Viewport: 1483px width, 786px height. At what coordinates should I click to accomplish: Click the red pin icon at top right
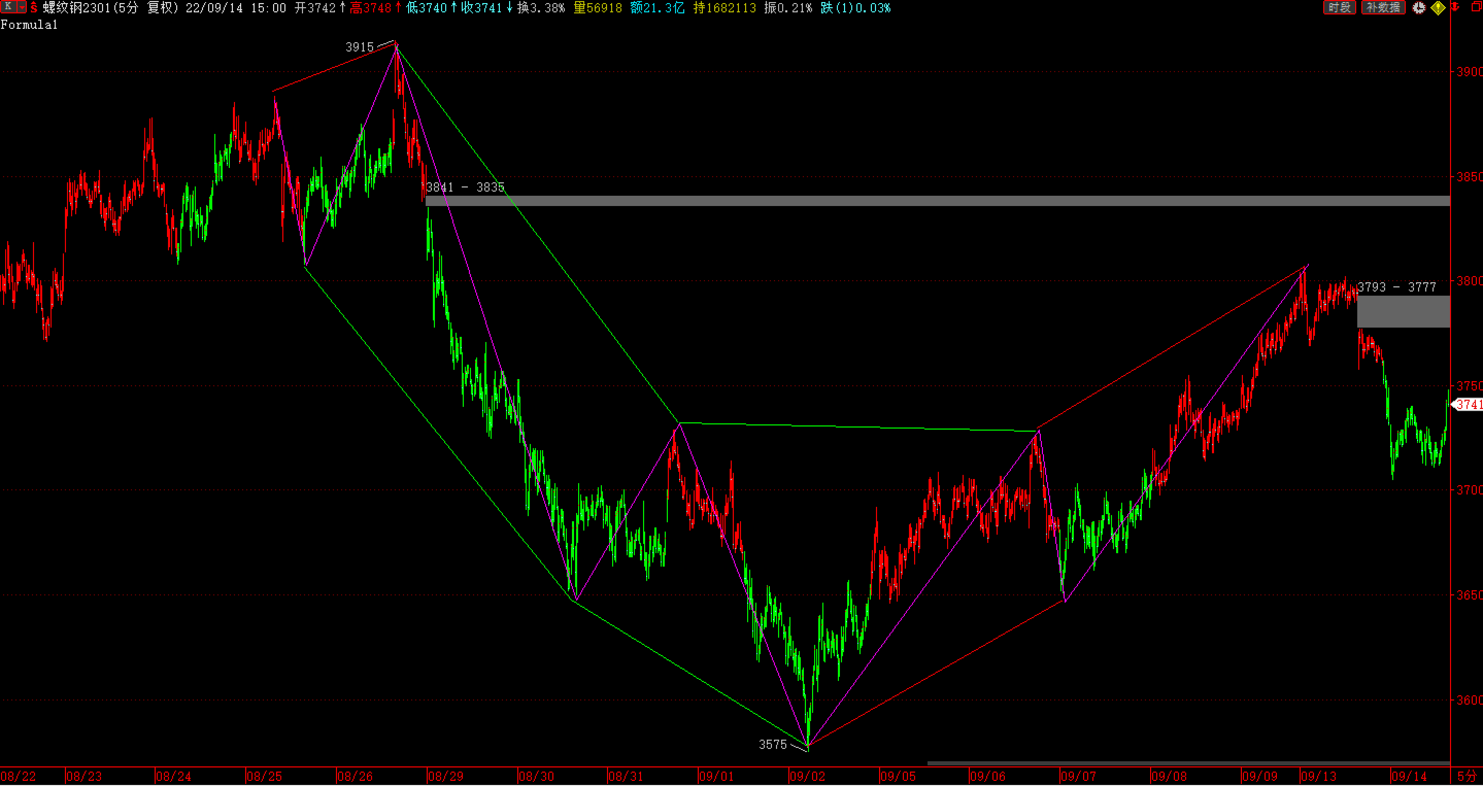(1455, 8)
